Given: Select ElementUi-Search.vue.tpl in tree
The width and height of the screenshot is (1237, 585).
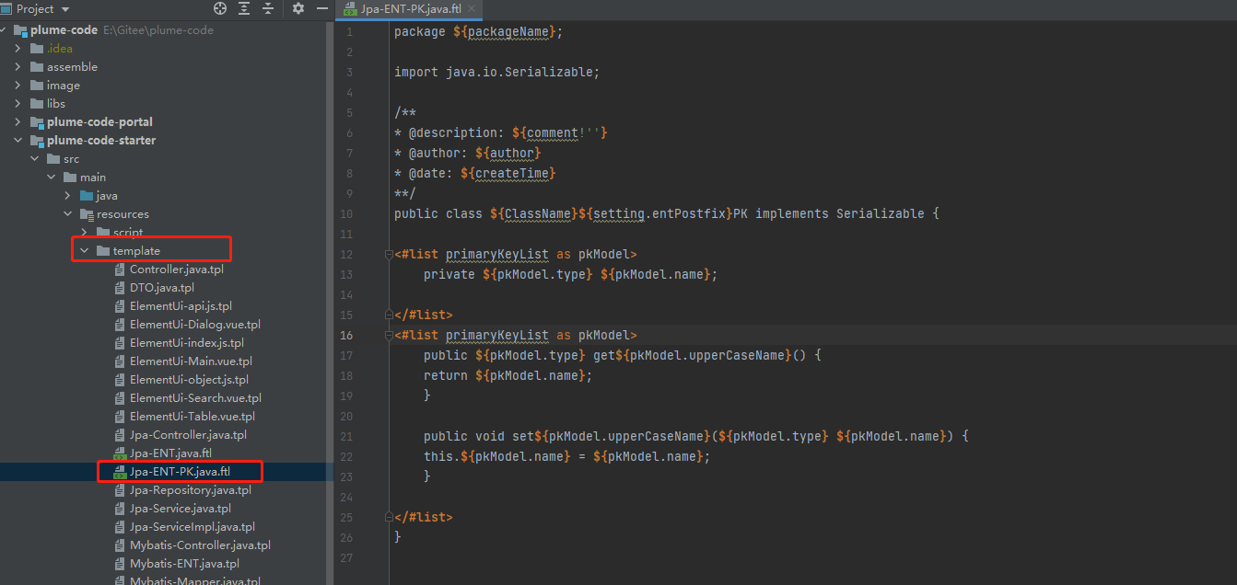Looking at the screenshot, I should coord(195,398).
